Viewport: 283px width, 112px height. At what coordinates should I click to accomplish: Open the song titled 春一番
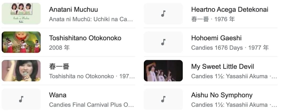click(59, 67)
